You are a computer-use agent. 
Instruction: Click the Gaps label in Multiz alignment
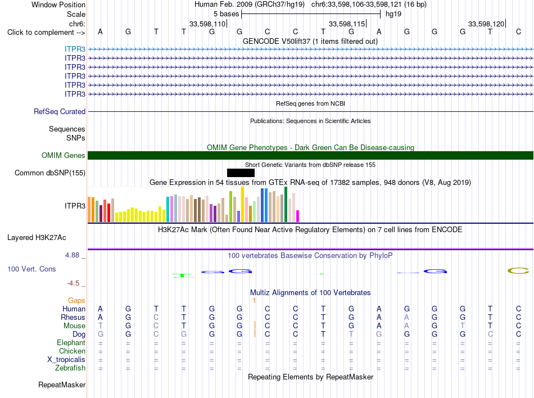pyautogui.click(x=76, y=300)
